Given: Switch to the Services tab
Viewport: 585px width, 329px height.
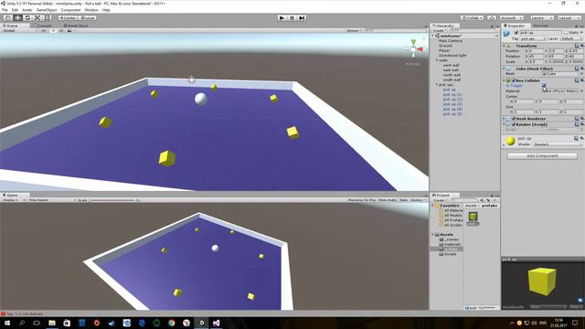Looking at the screenshot, I should point(541,26).
